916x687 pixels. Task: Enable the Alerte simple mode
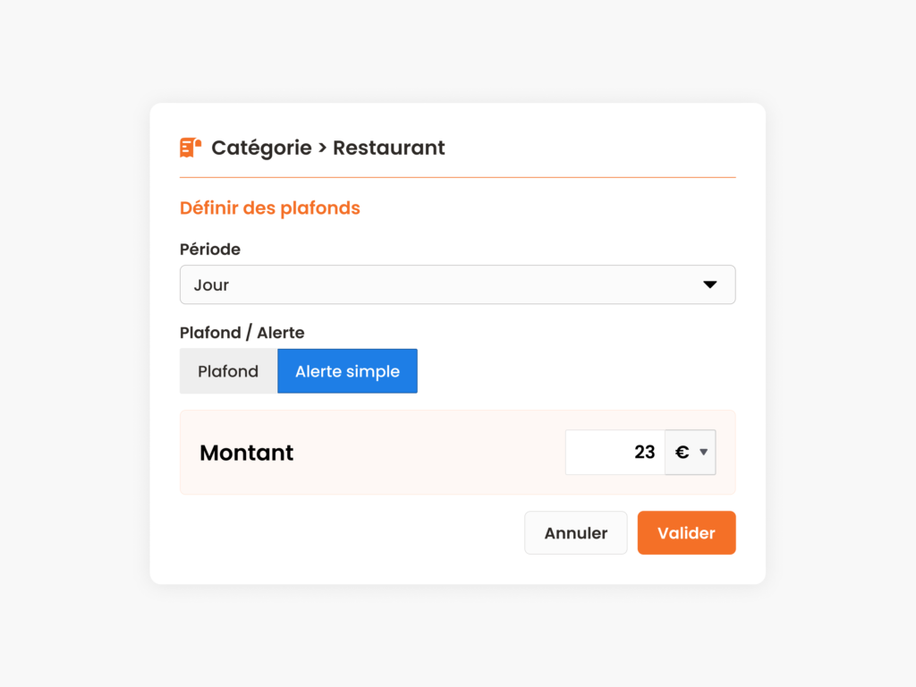pos(347,370)
